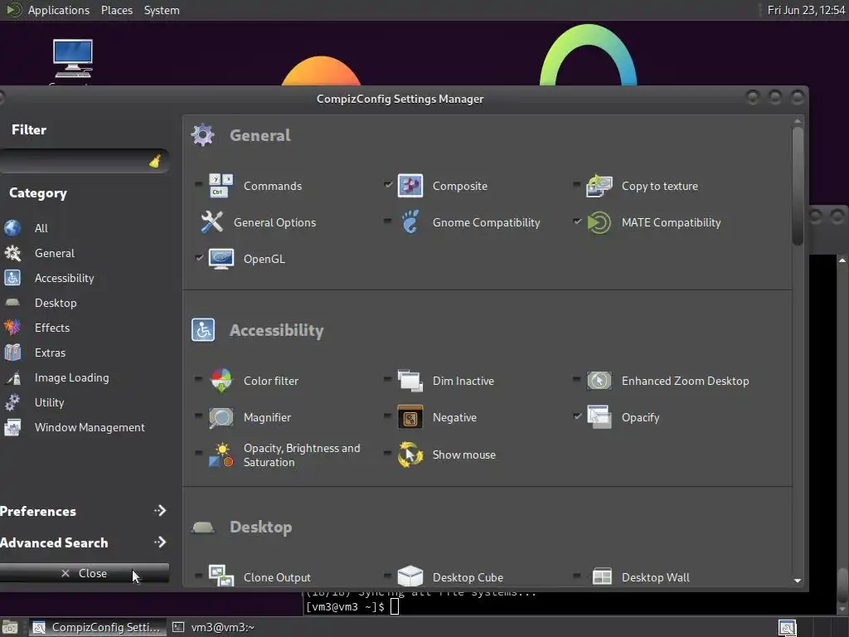This screenshot has height=637, width=849.
Task: Enable the Dim Inactive checkbox
Action: 388,379
